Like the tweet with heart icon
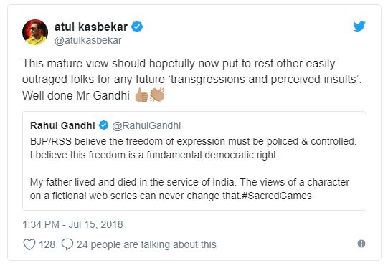 (29, 244)
